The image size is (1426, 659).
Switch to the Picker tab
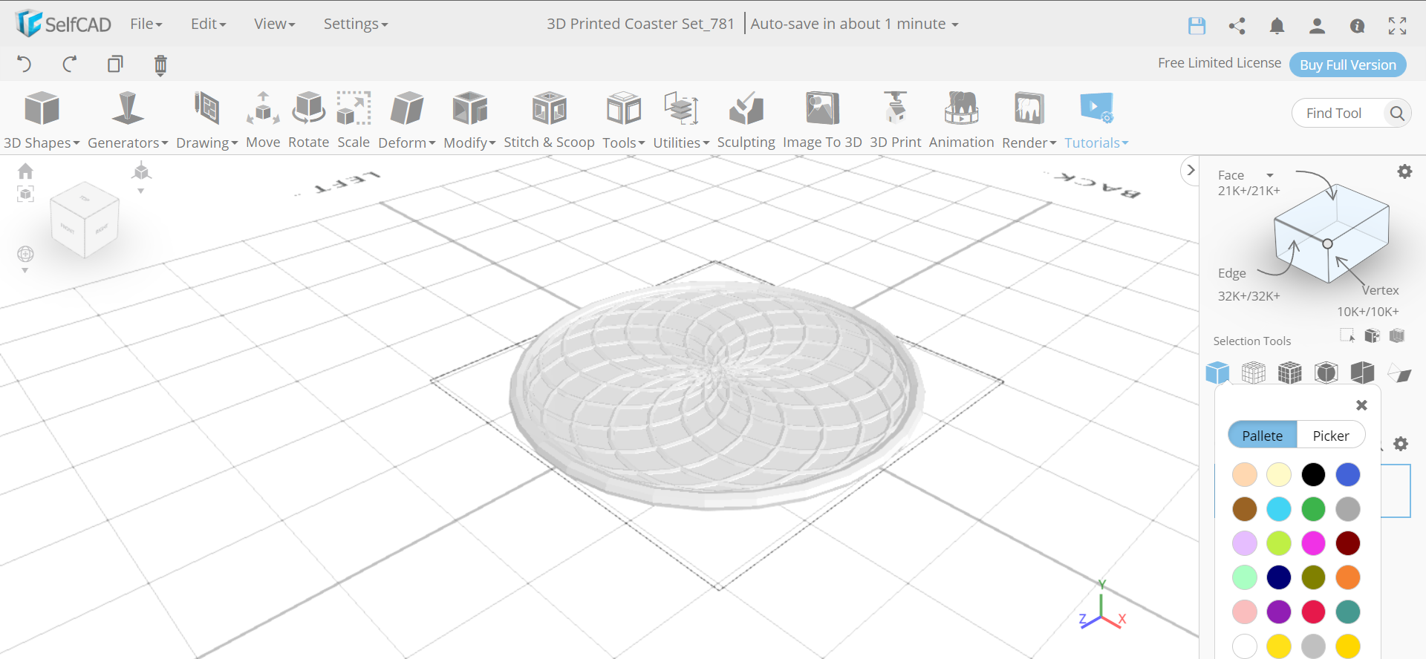pyautogui.click(x=1331, y=436)
